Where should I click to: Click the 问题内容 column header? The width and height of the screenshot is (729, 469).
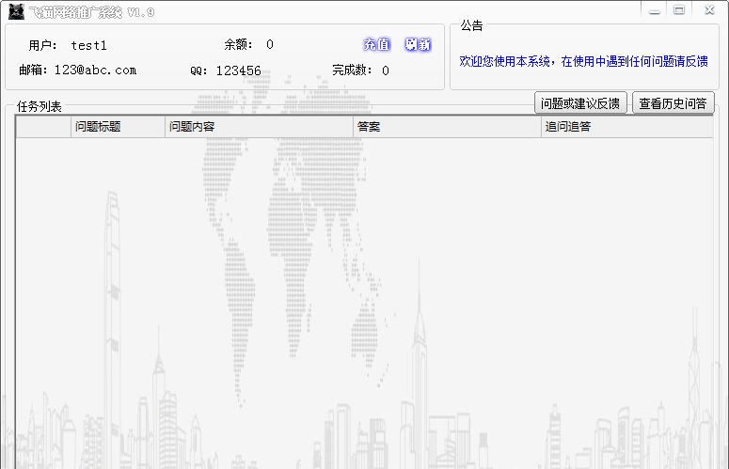click(x=259, y=127)
